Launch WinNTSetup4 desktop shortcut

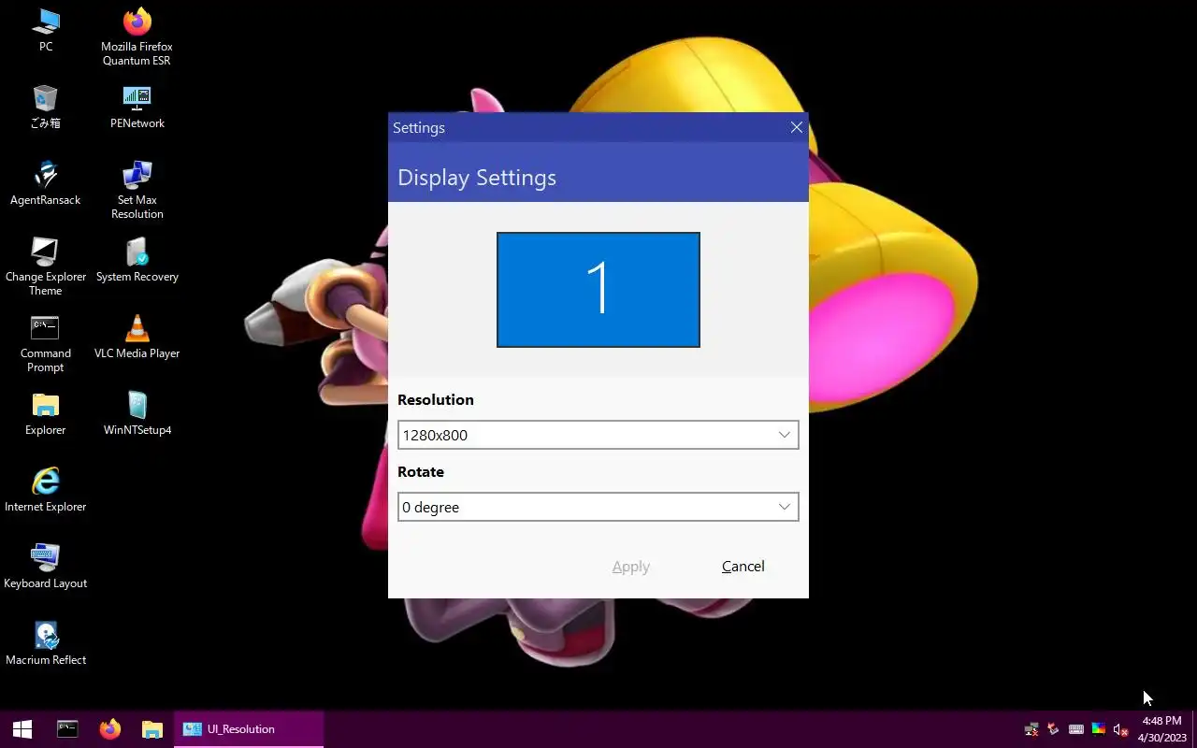click(x=137, y=413)
